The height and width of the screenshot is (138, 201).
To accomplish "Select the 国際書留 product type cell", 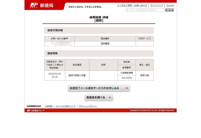I will 105,43.
